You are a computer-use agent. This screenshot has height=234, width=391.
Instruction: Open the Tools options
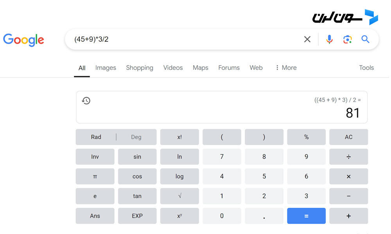pyautogui.click(x=366, y=67)
